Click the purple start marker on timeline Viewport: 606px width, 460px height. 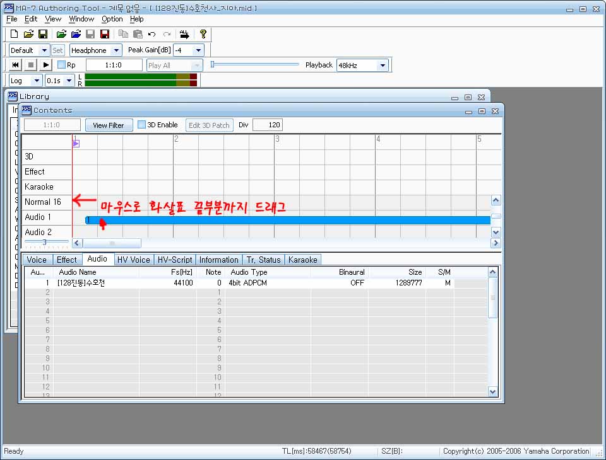[76, 144]
